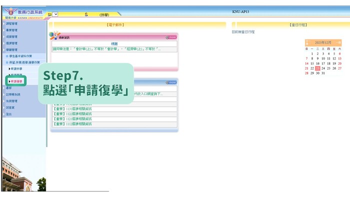
Task: Select December 6 in the calendar
Action: click(339, 54)
